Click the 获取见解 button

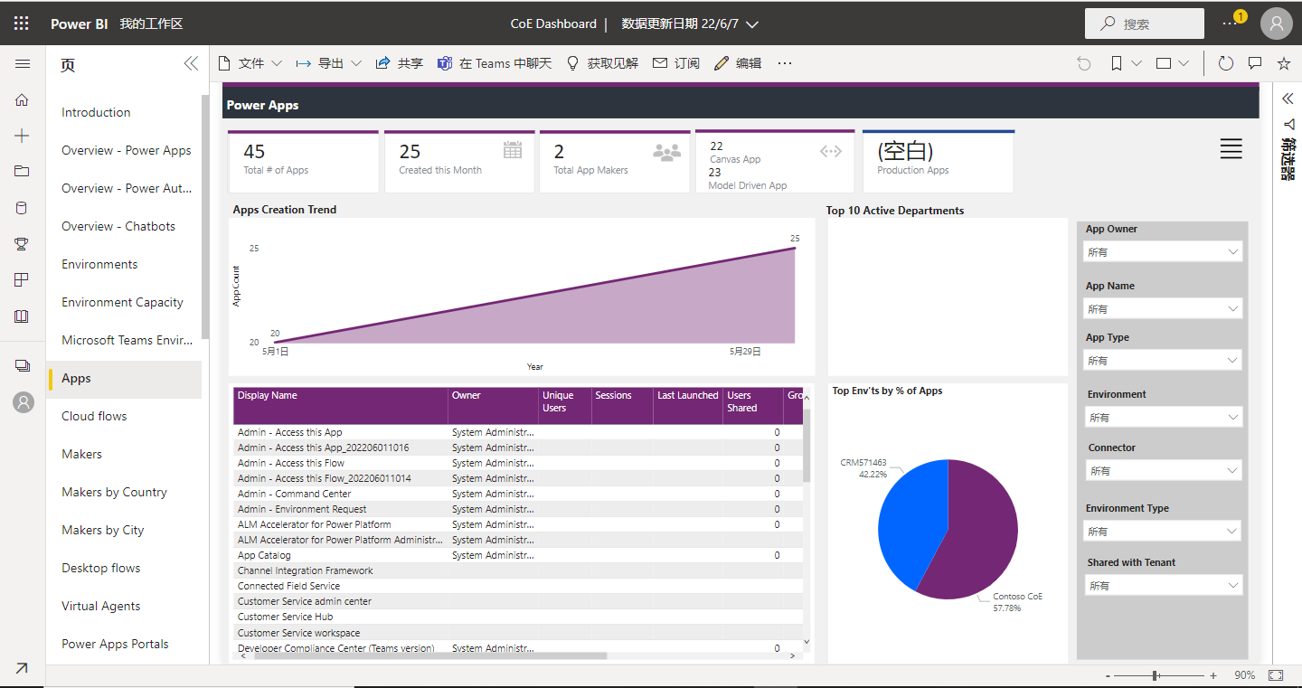click(602, 63)
